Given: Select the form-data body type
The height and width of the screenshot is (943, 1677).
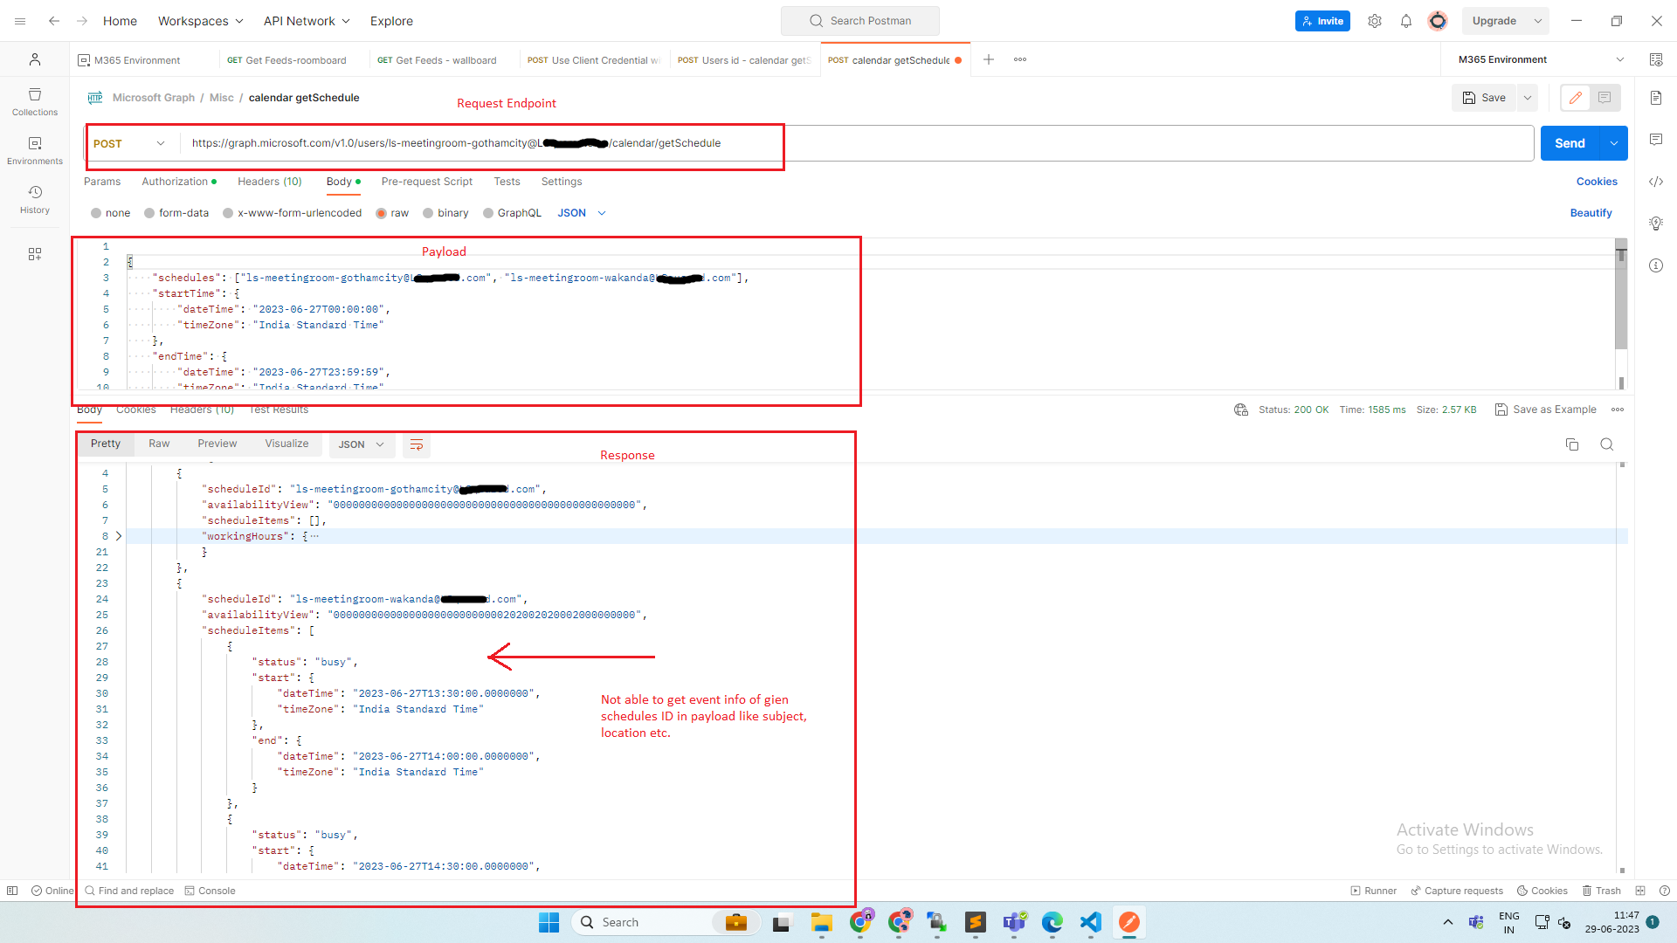Looking at the screenshot, I should pos(176,213).
